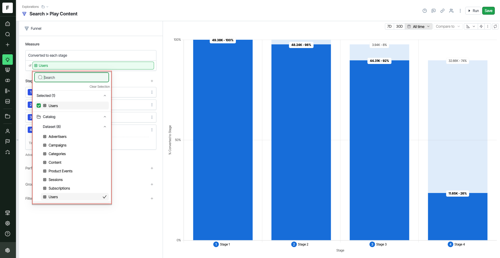Screen dimensions: 500x258
Task: Open the sidebar Search icon
Action: tap(8, 34)
